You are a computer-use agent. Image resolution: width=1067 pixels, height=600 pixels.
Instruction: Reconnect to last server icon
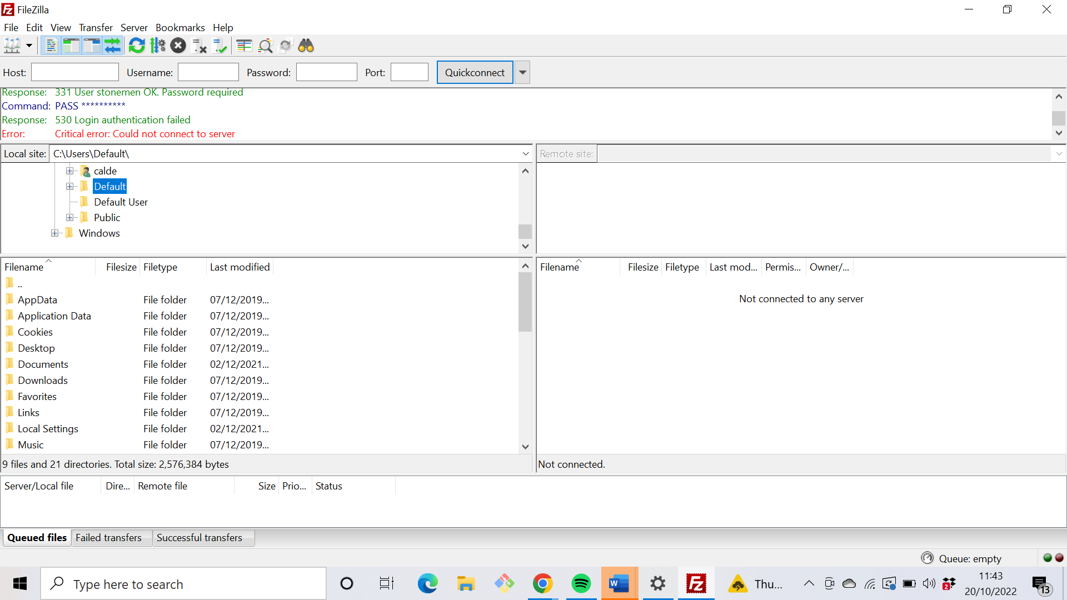(x=220, y=46)
